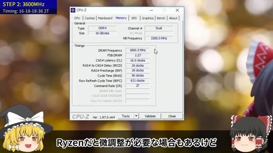Open the Bench tab

coord(161,18)
